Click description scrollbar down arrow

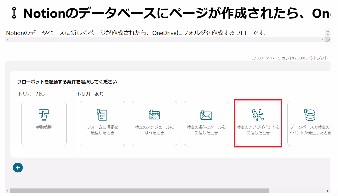tap(328, 35)
